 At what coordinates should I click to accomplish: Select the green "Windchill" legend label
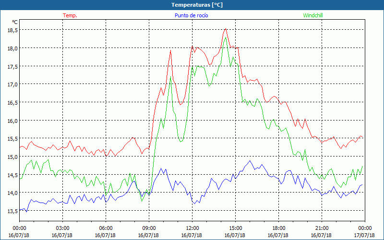pyautogui.click(x=313, y=15)
